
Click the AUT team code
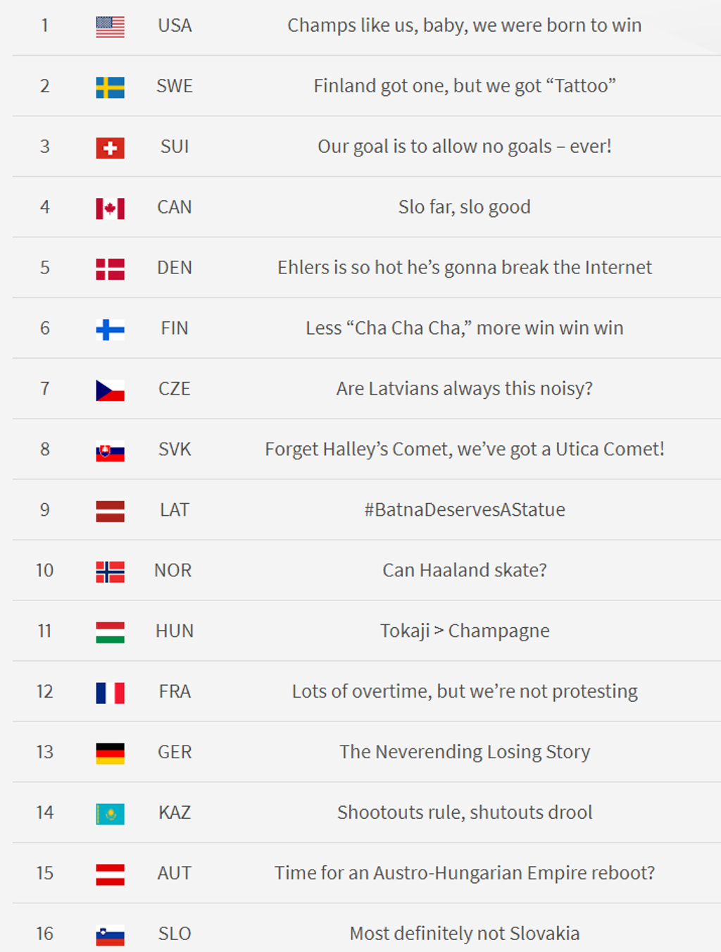(x=175, y=873)
